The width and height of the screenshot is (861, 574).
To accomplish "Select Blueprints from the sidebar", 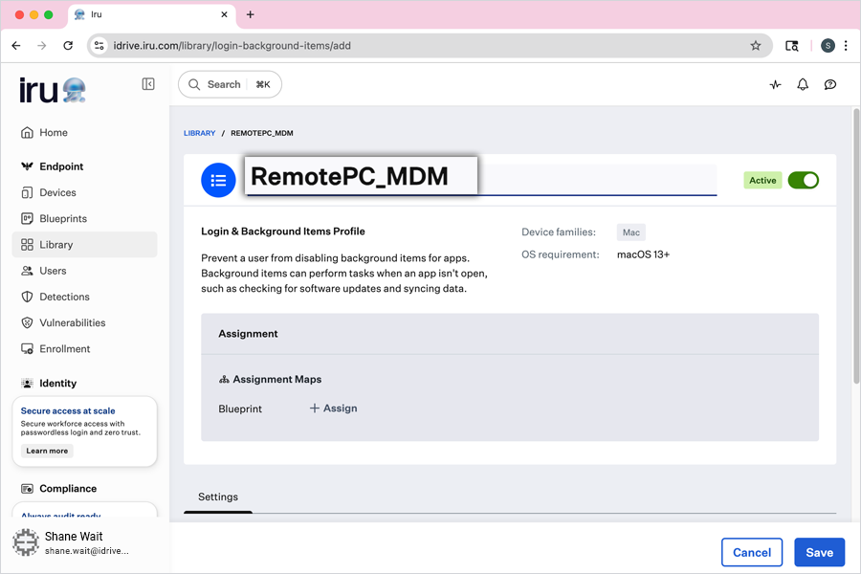I will coord(62,218).
